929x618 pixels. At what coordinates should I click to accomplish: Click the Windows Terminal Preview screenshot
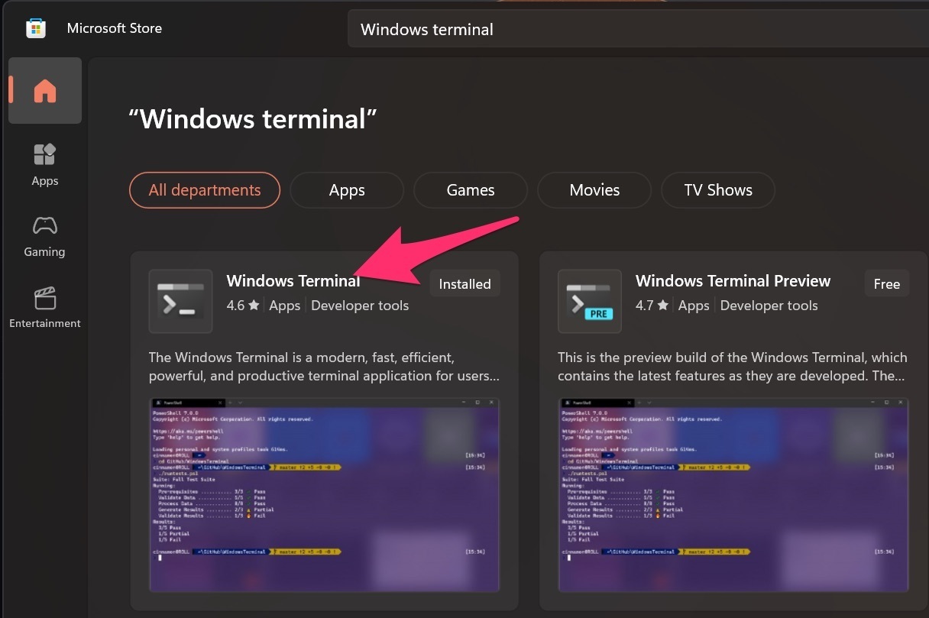733,495
